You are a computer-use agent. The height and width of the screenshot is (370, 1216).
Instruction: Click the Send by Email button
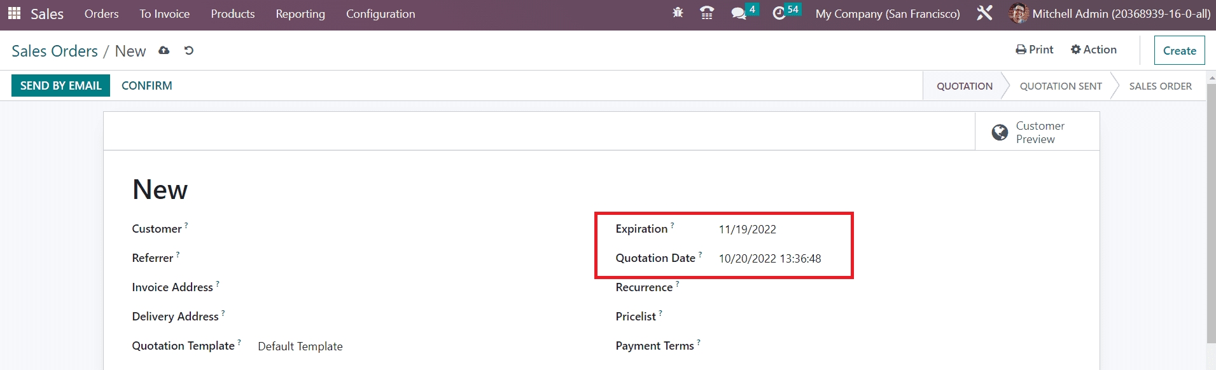tap(60, 86)
